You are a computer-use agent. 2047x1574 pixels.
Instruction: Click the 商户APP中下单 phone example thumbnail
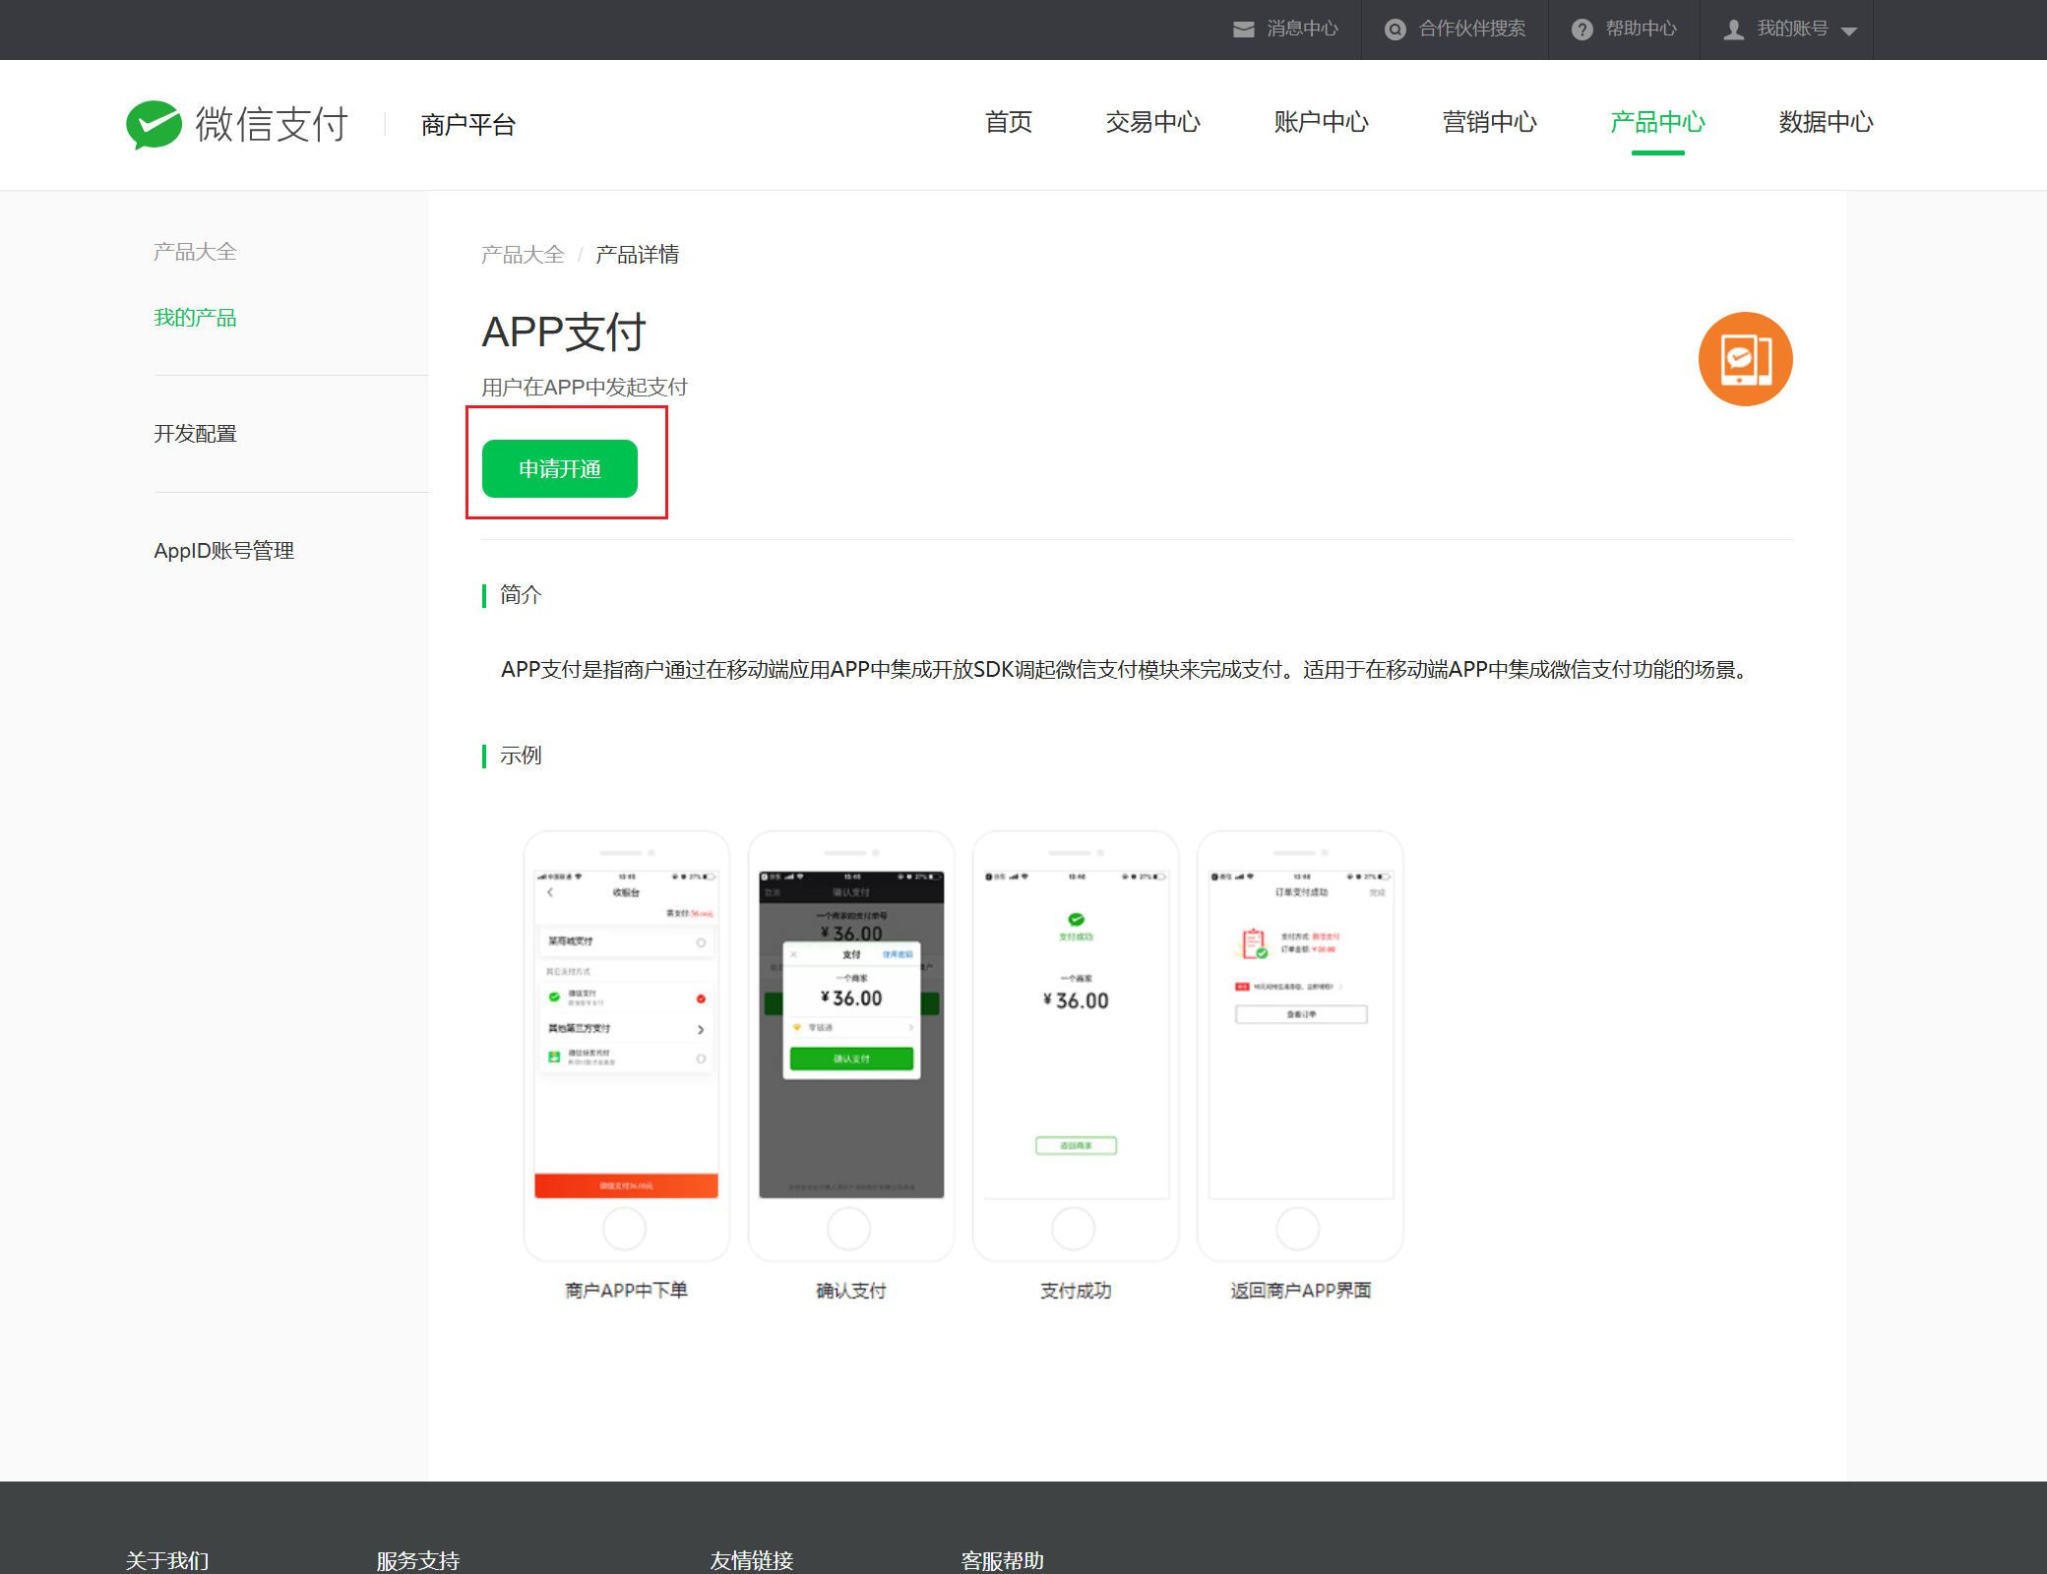[626, 1046]
